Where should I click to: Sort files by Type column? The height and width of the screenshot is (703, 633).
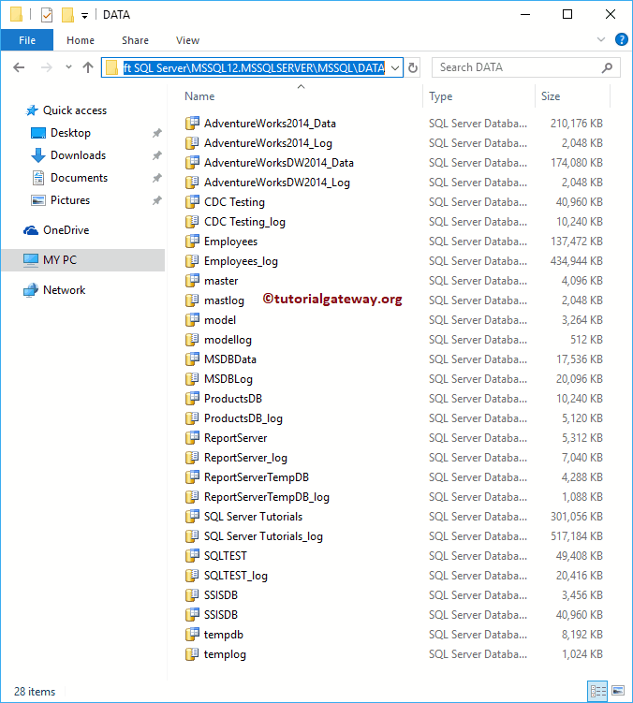point(440,96)
